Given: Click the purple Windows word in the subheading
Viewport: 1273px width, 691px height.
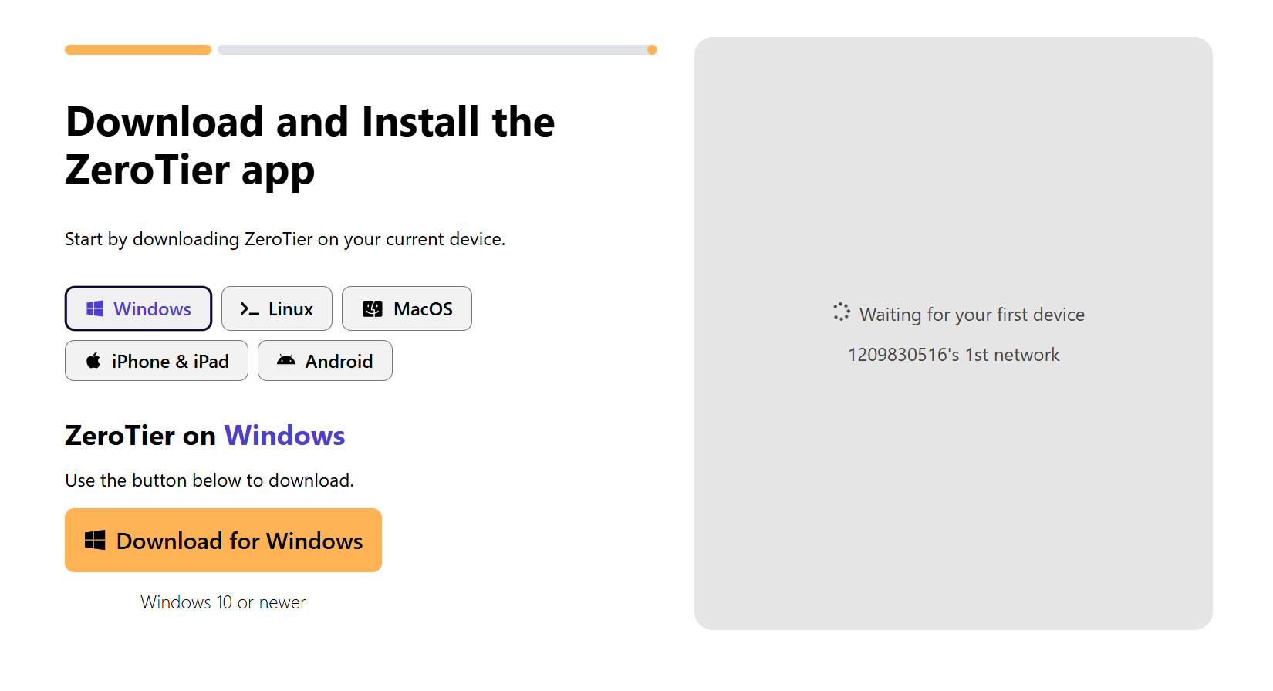Looking at the screenshot, I should click(285, 436).
